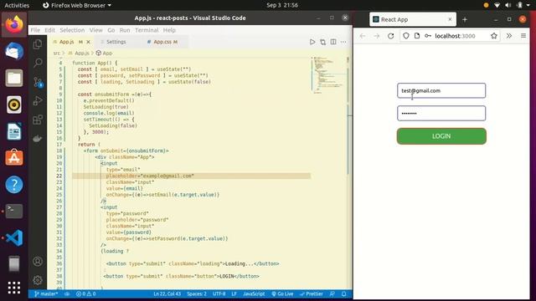
Task: Click the LF end-of-line indicator
Action: tap(234, 293)
